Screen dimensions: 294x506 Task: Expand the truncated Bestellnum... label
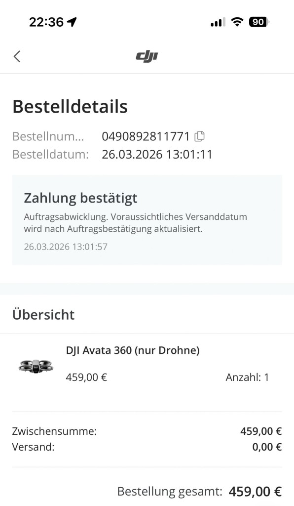point(49,136)
